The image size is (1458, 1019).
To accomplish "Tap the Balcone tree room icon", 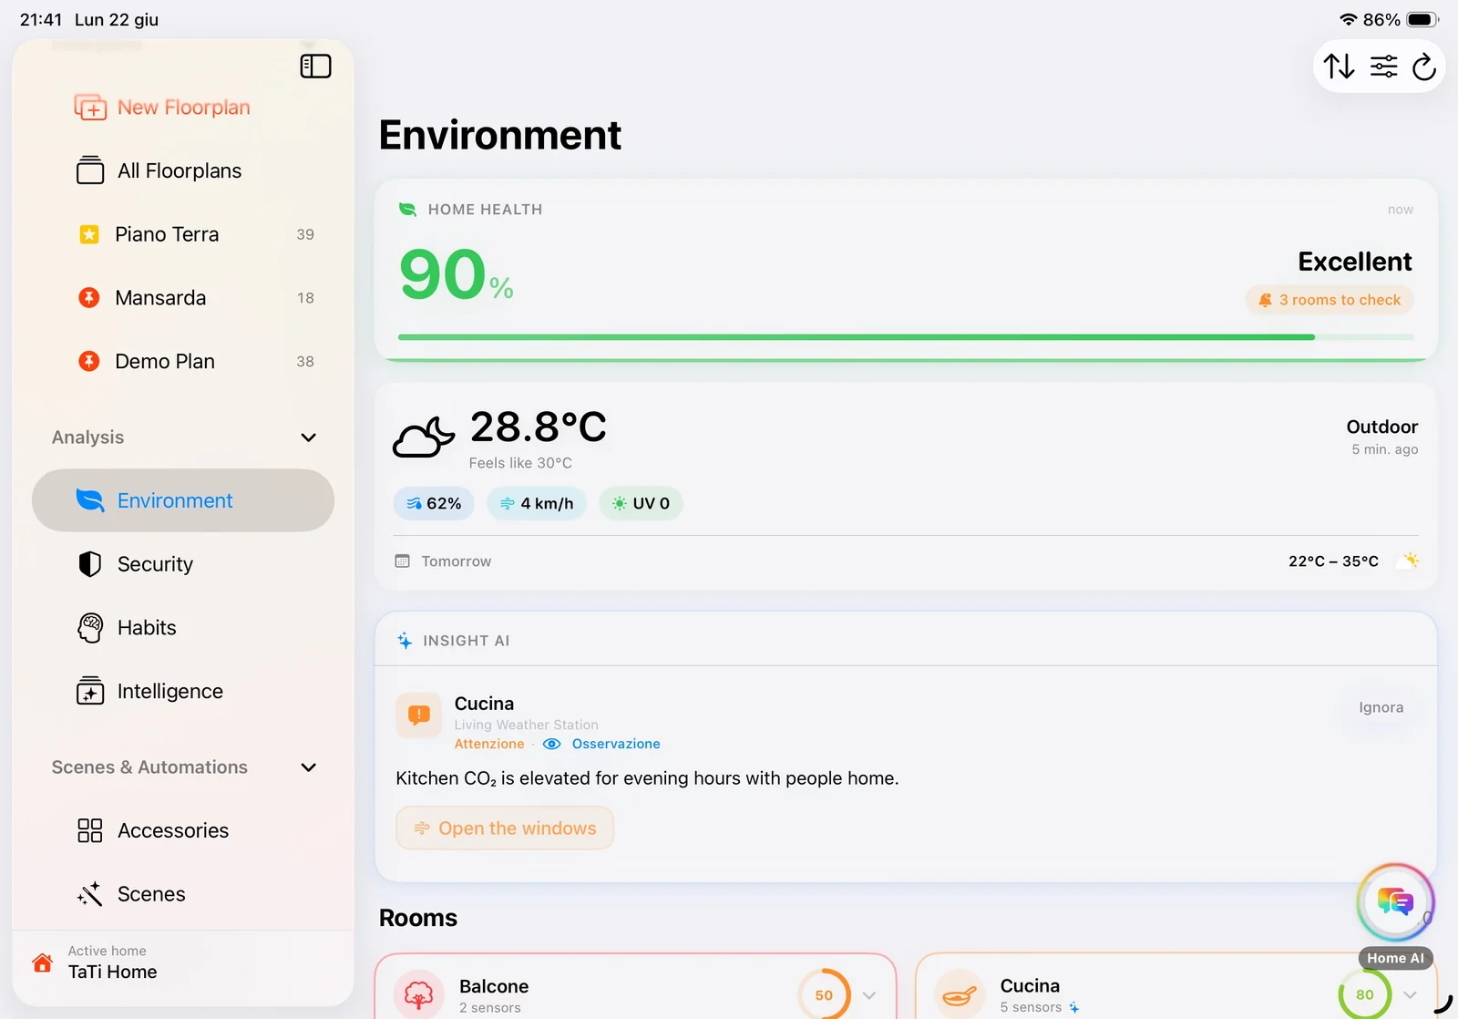I will tap(419, 994).
